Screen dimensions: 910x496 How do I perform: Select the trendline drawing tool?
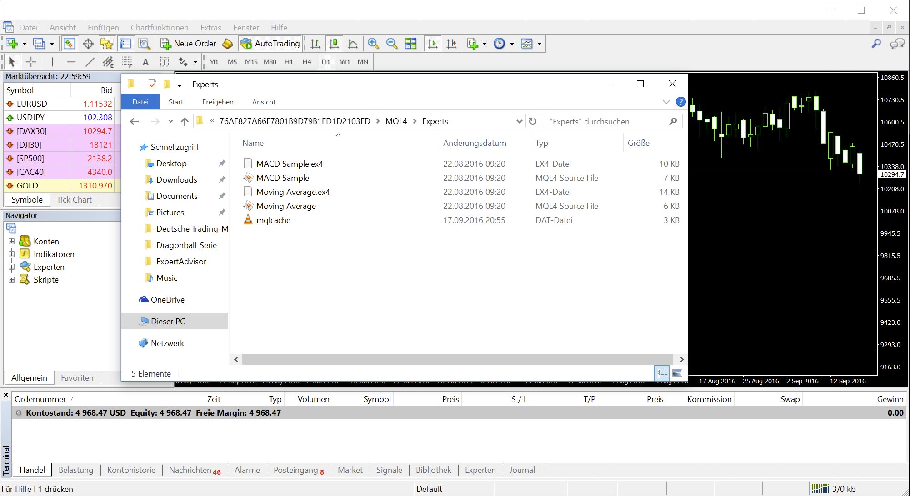(x=90, y=62)
